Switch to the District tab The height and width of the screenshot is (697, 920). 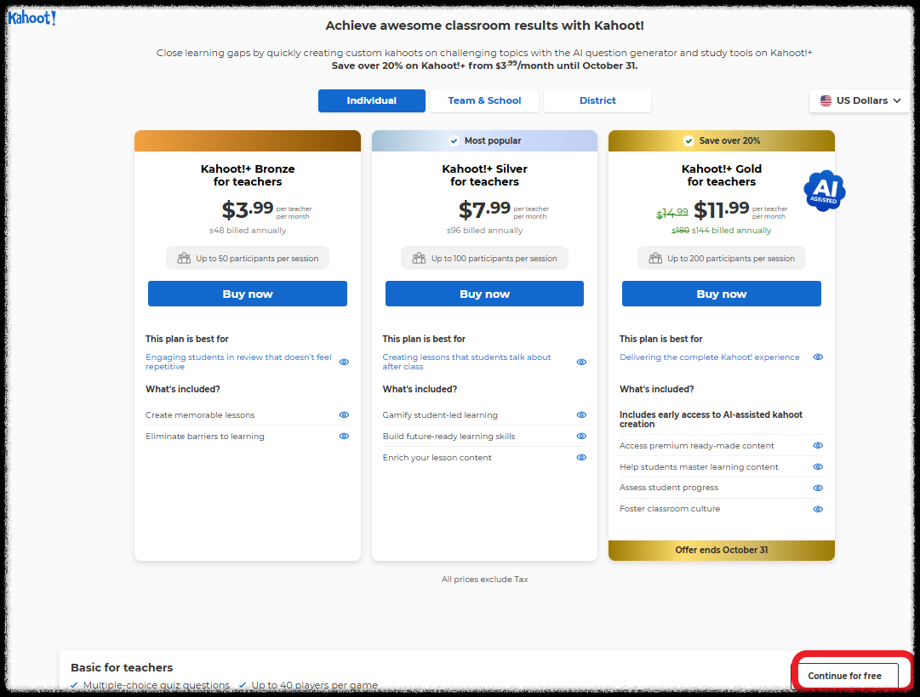coord(597,100)
